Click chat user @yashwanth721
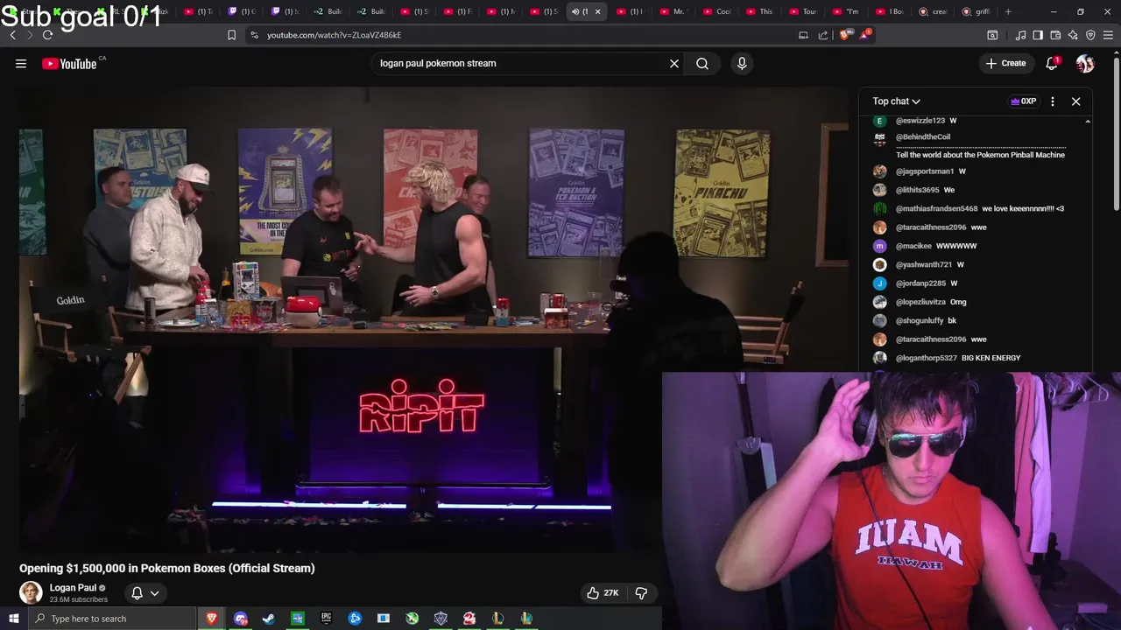 (923, 264)
